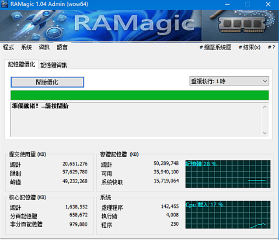Click the 核心記憶體 (KB) group label
The height and width of the screenshot is (240, 279).
tap(28, 197)
